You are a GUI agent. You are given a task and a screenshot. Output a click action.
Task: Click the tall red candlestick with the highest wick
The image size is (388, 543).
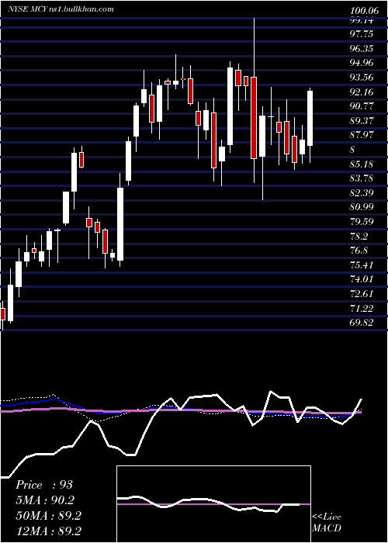pyautogui.click(x=254, y=118)
